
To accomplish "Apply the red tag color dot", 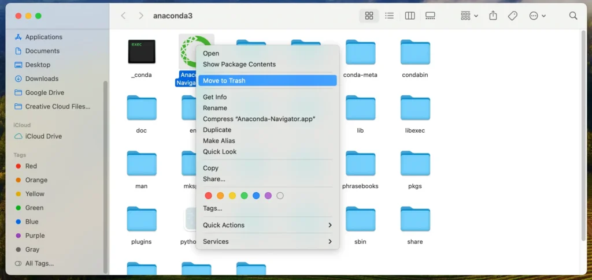I will click(208, 196).
